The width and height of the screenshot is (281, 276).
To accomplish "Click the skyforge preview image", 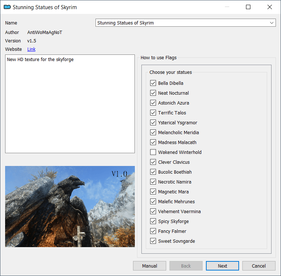I will coord(70,207).
